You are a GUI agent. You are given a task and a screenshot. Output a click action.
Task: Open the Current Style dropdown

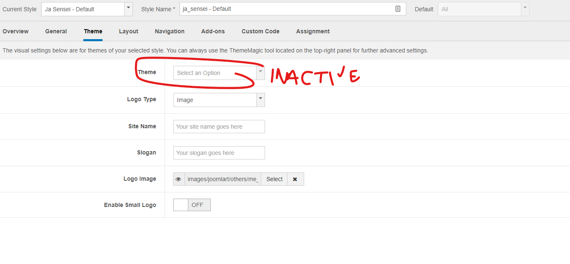tap(87, 9)
